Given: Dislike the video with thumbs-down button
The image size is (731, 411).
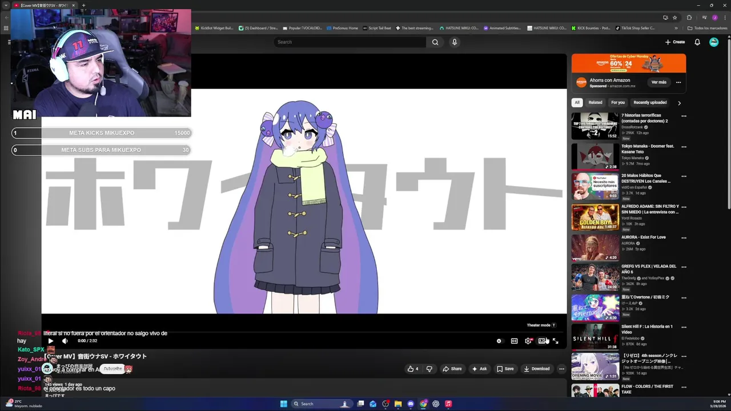Looking at the screenshot, I should [429, 369].
